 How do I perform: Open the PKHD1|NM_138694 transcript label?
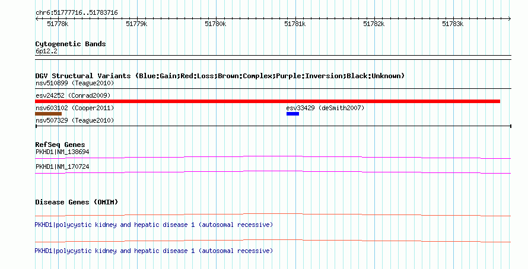(x=62, y=152)
